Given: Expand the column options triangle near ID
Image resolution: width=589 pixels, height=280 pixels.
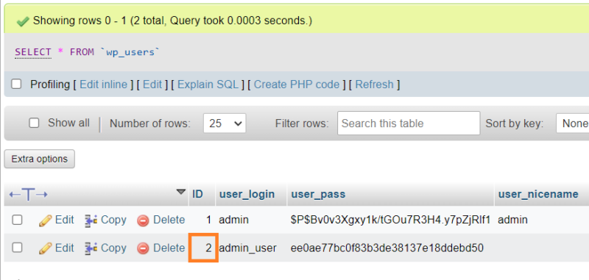Looking at the screenshot, I should pyautogui.click(x=181, y=192).
